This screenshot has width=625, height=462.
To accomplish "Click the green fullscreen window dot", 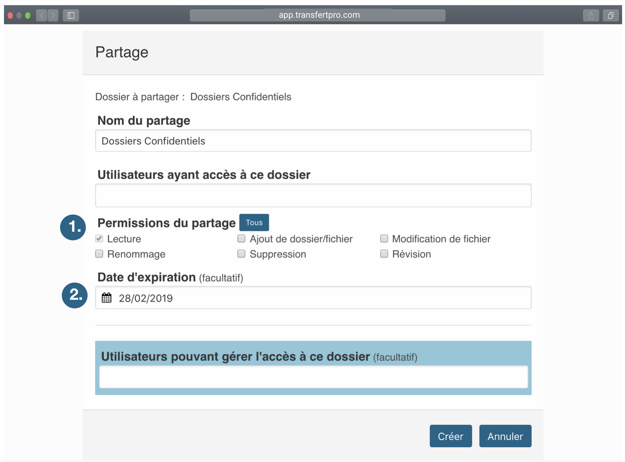I will (x=28, y=15).
